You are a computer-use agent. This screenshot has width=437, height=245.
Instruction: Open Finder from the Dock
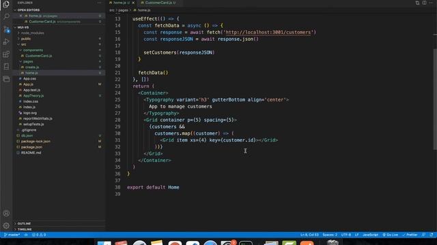104,243
